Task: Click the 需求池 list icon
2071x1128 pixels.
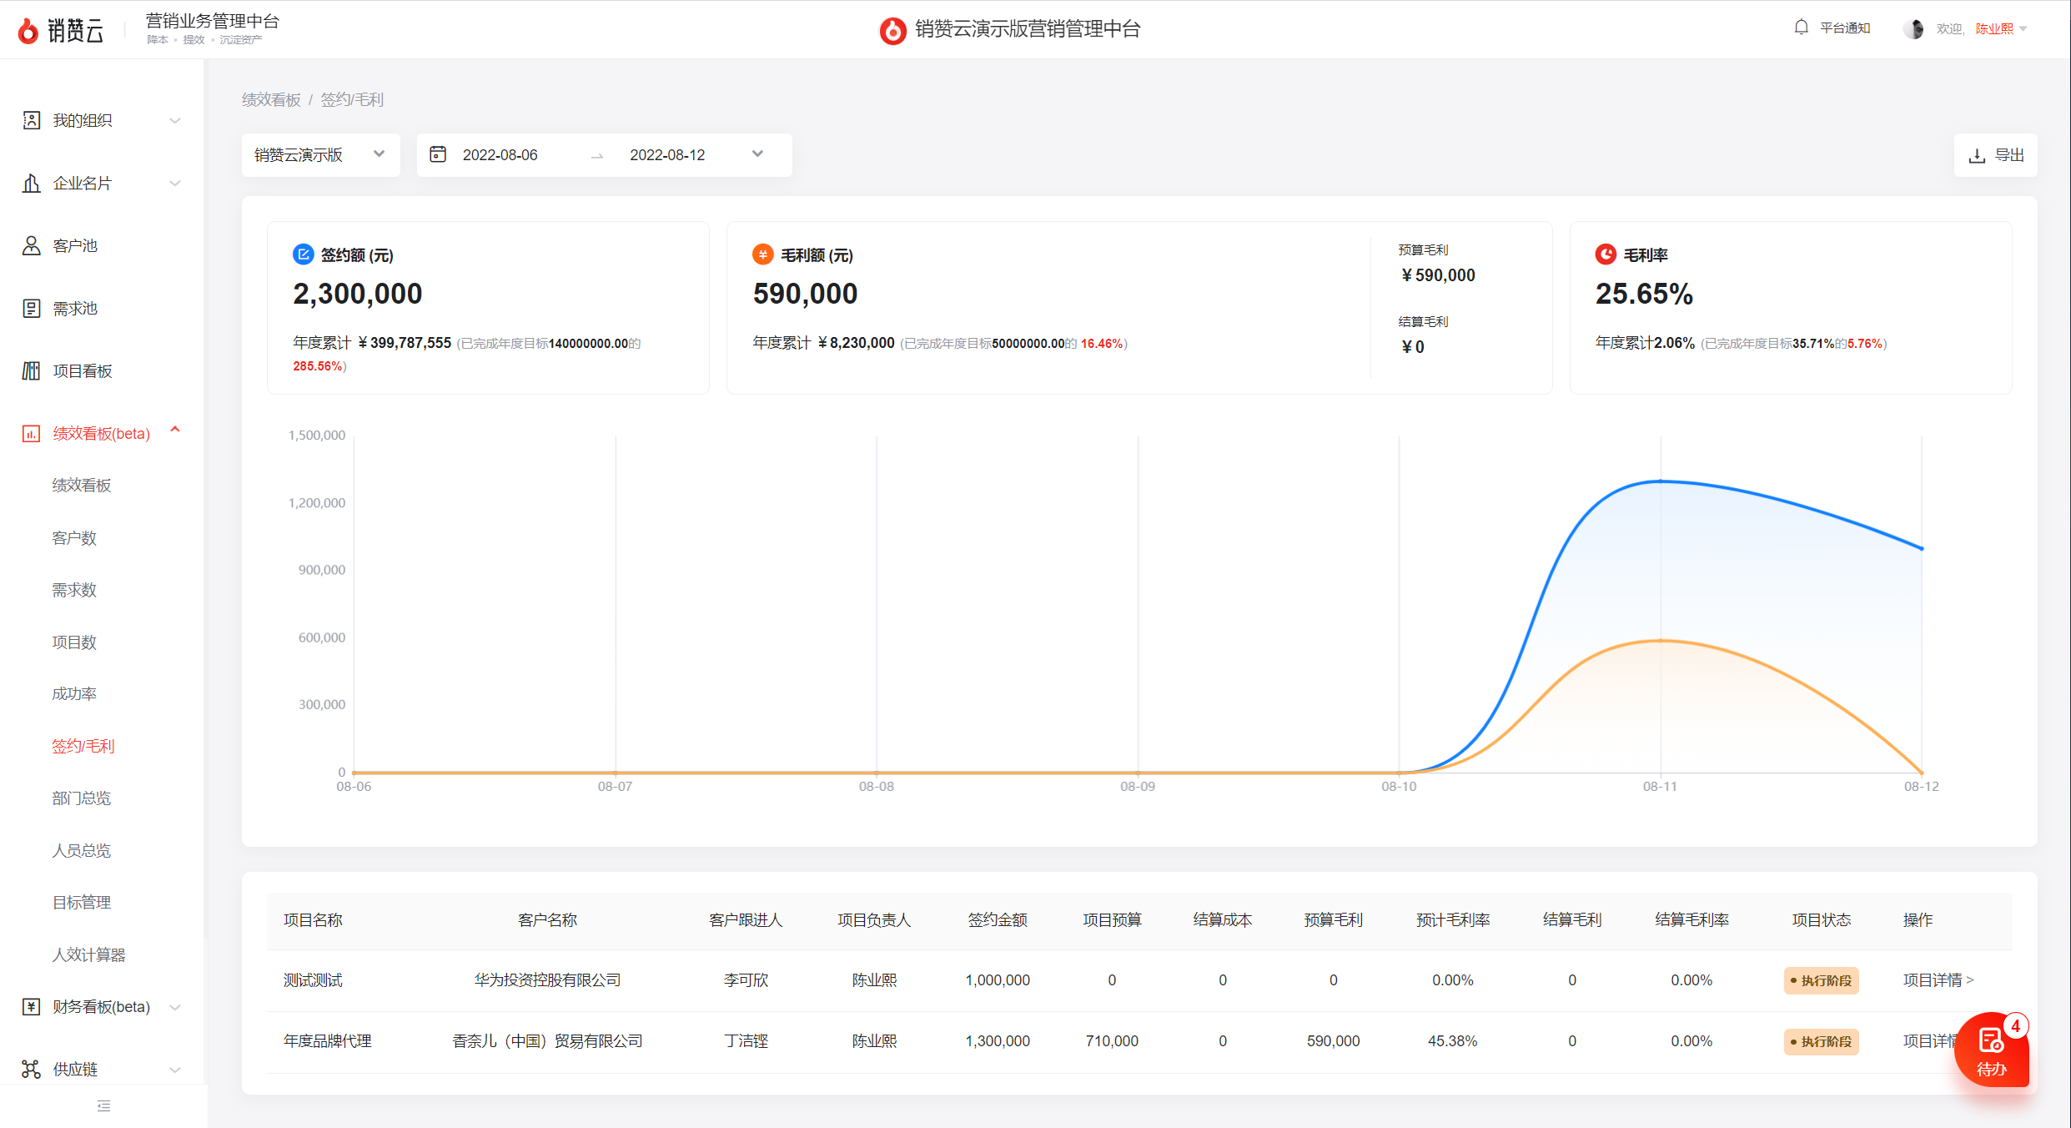Action: pyautogui.click(x=31, y=308)
